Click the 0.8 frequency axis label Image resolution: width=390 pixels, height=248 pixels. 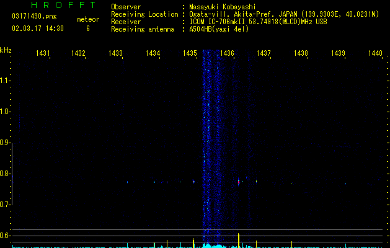(x=5, y=174)
